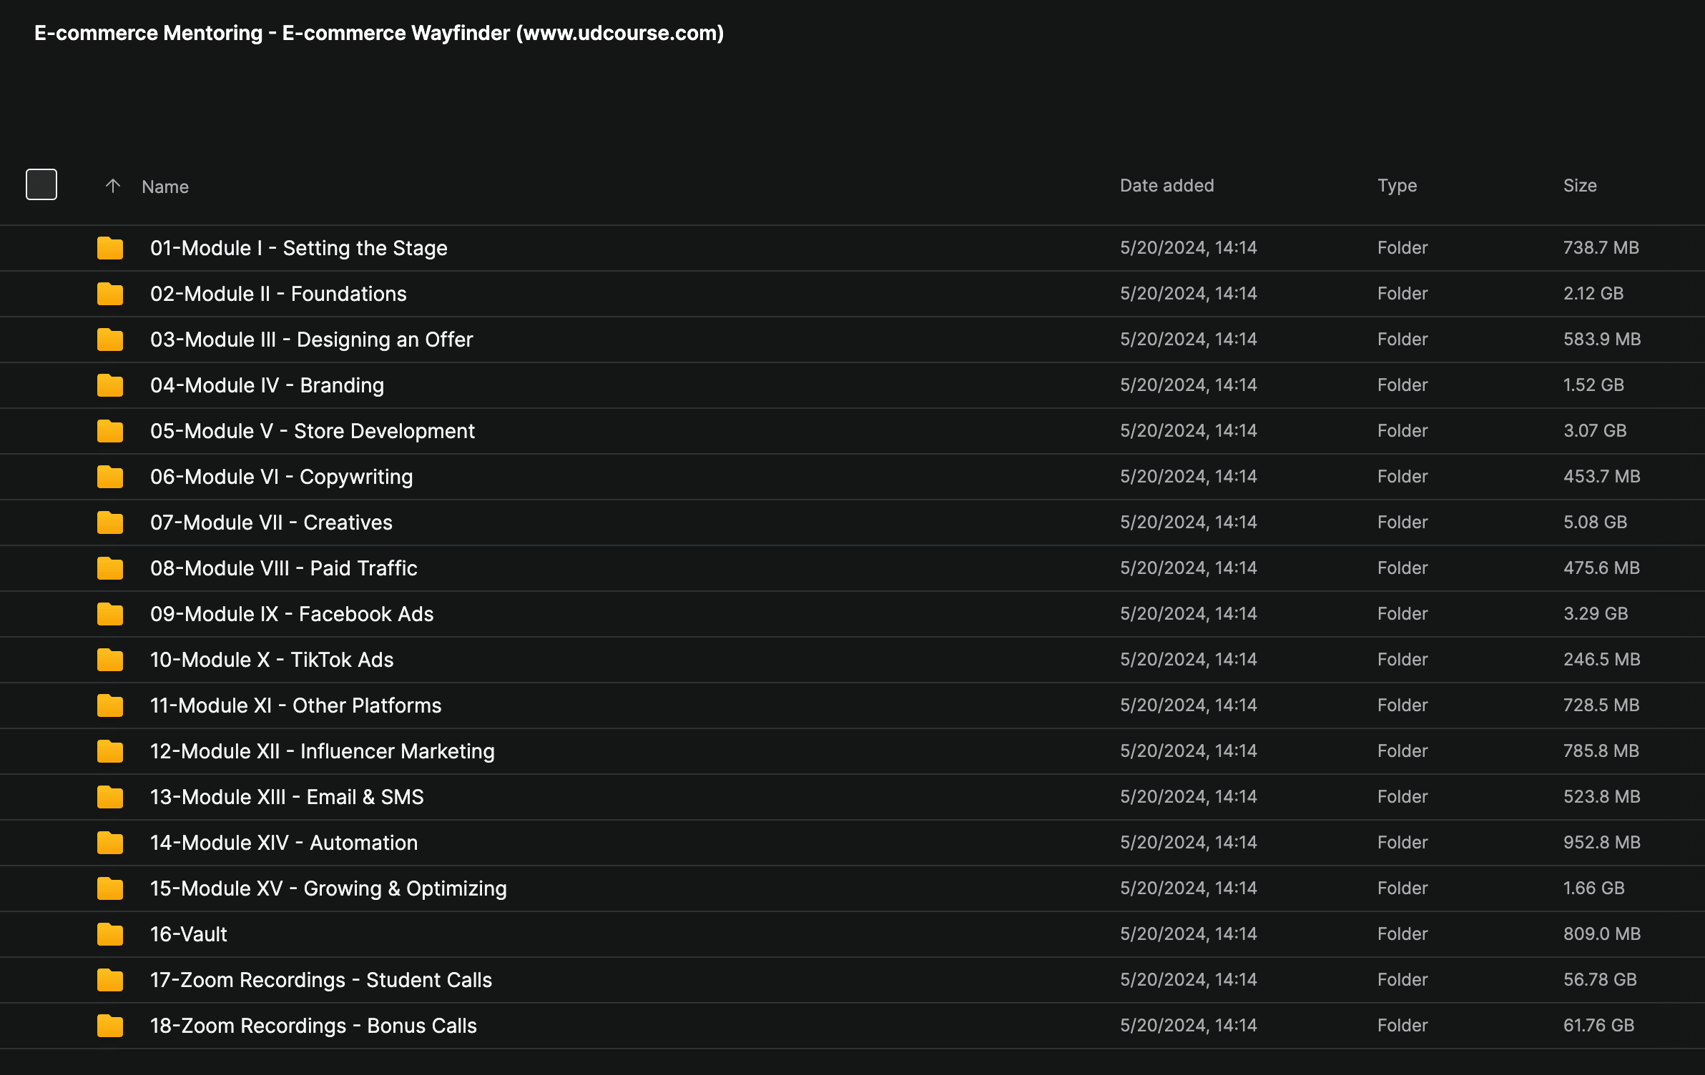The width and height of the screenshot is (1705, 1075).
Task: Sort by the Date added column
Action: coord(1166,186)
